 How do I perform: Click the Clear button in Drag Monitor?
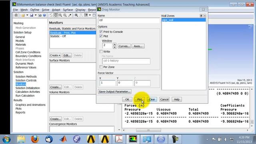click(152, 99)
